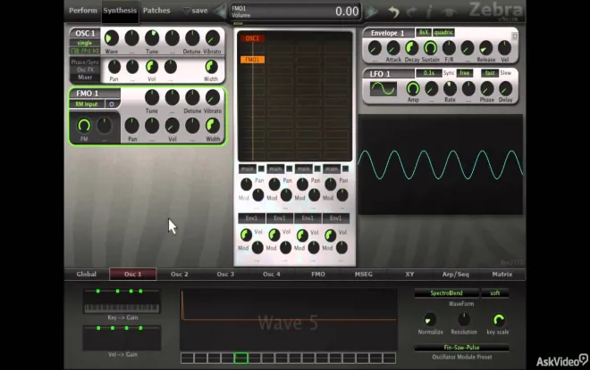Click the Normalize knob
Screen dimensions: 590x370
pyautogui.click(x=430, y=320)
